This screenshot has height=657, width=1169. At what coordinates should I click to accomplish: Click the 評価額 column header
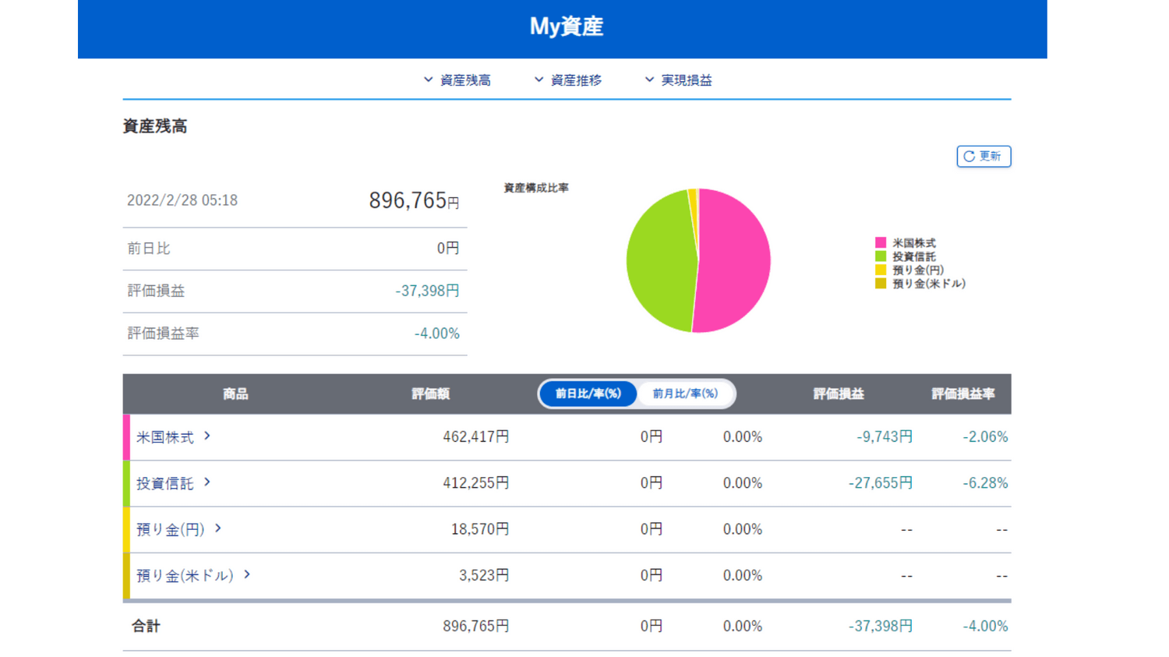431,394
